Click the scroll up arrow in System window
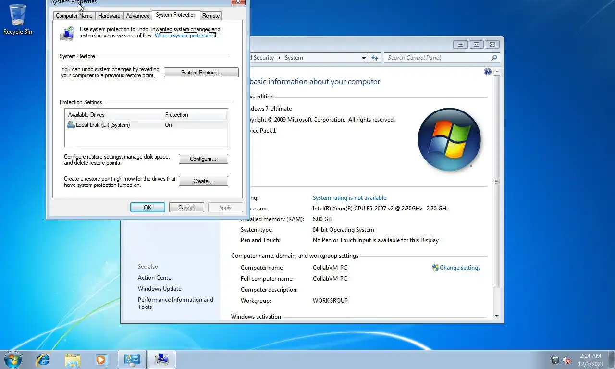The image size is (615, 369). click(496, 71)
